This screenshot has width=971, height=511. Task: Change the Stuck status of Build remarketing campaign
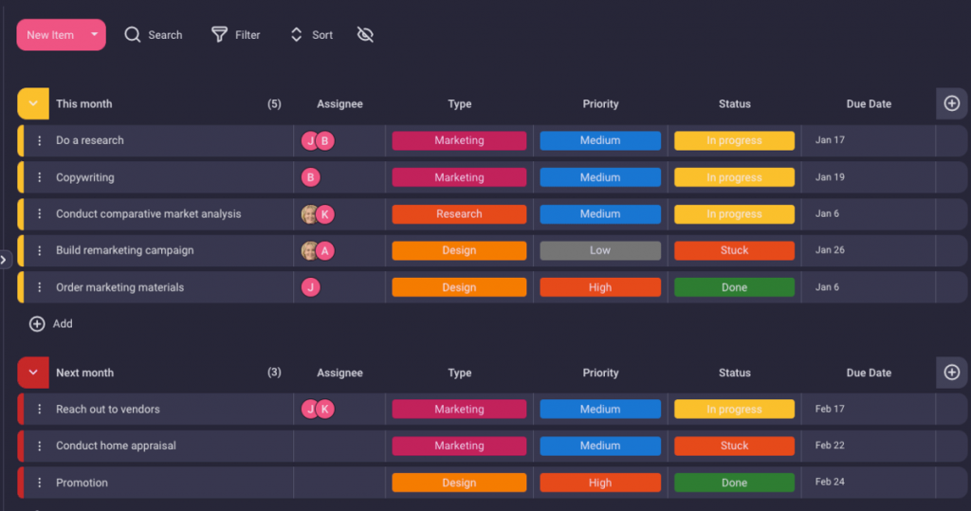(x=734, y=251)
